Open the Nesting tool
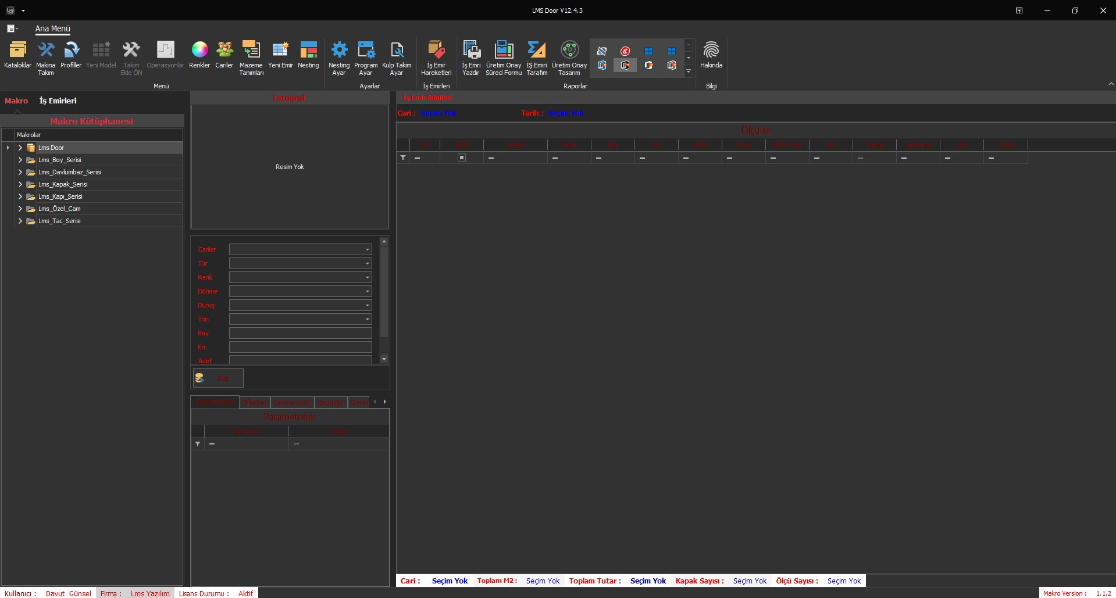 (x=308, y=55)
